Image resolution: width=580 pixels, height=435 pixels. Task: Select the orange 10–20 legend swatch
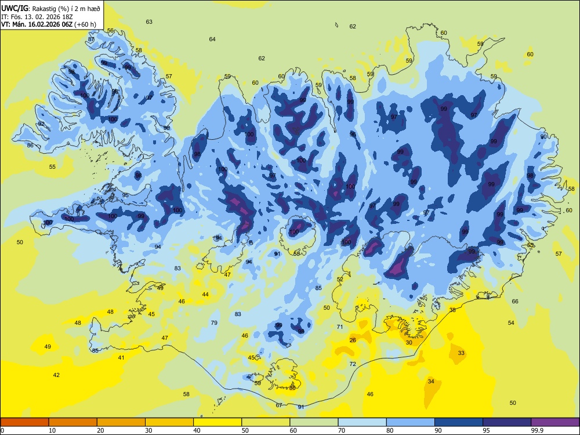(73, 422)
